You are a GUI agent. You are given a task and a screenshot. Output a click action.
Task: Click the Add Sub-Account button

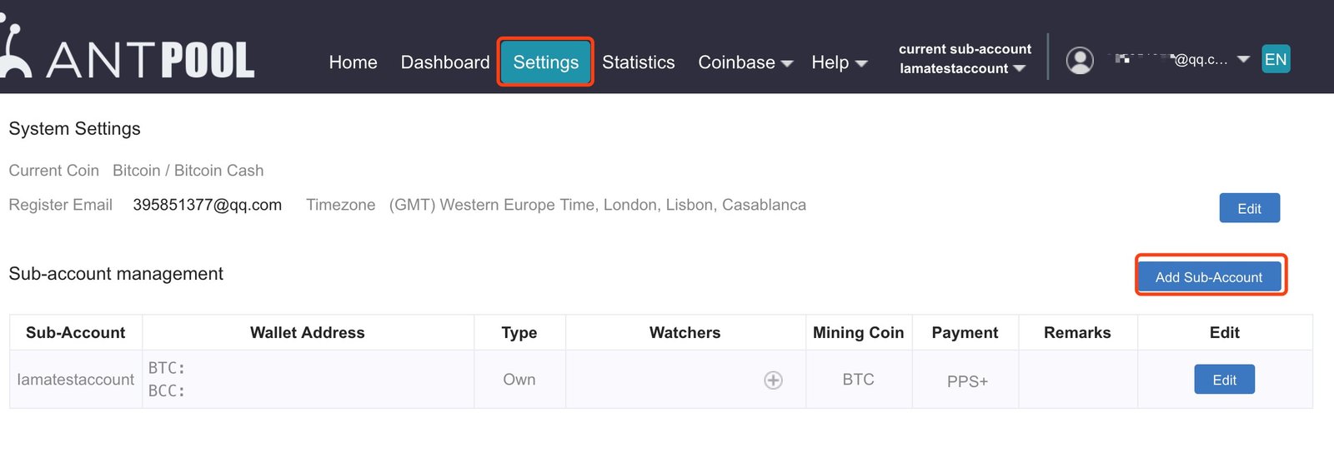[x=1209, y=276]
